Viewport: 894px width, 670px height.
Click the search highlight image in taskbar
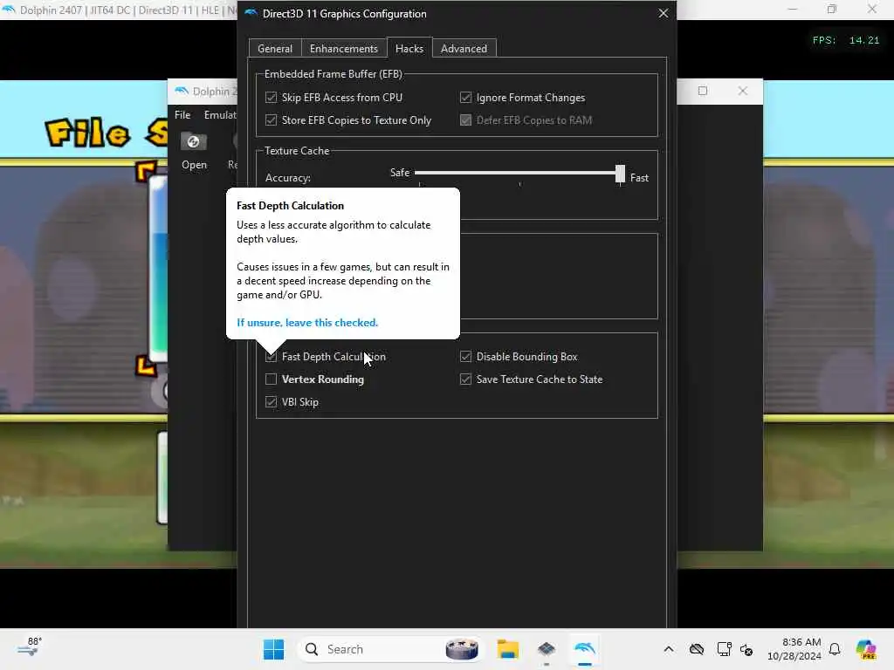click(462, 649)
